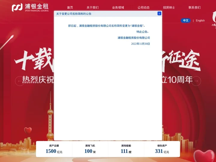
Task: Open the 招贤纳士 menu item
Action: pos(169,7)
